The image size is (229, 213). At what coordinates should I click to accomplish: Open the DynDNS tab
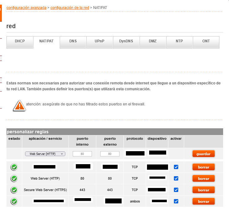(x=126, y=41)
